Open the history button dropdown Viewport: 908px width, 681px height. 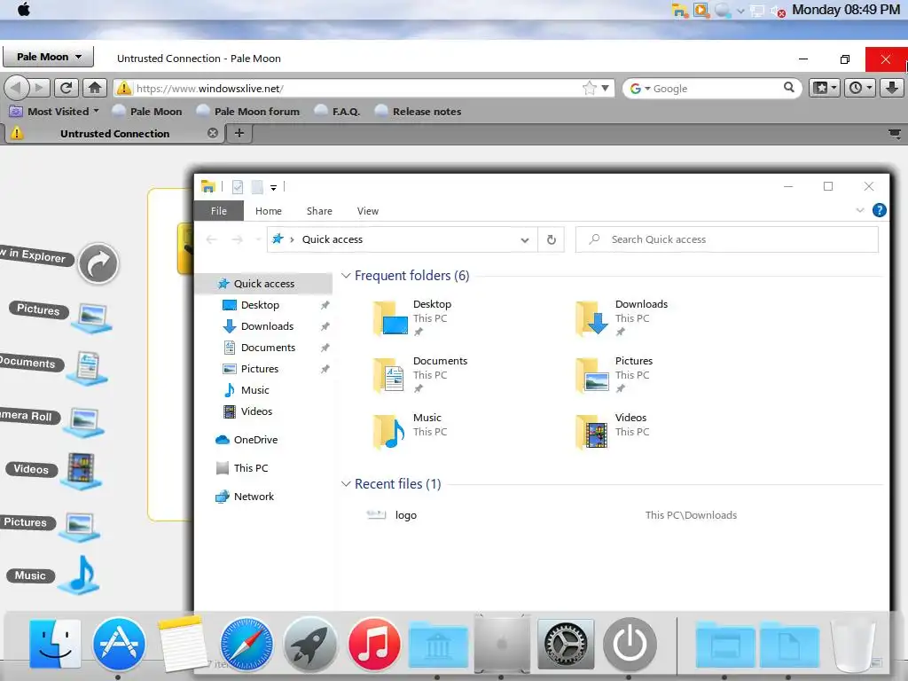(x=859, y=88)
